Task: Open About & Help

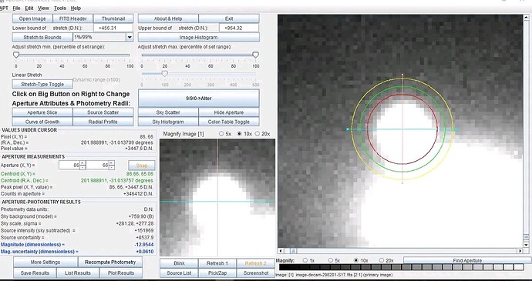Action: pyautogui.click(x=168, y=18)
